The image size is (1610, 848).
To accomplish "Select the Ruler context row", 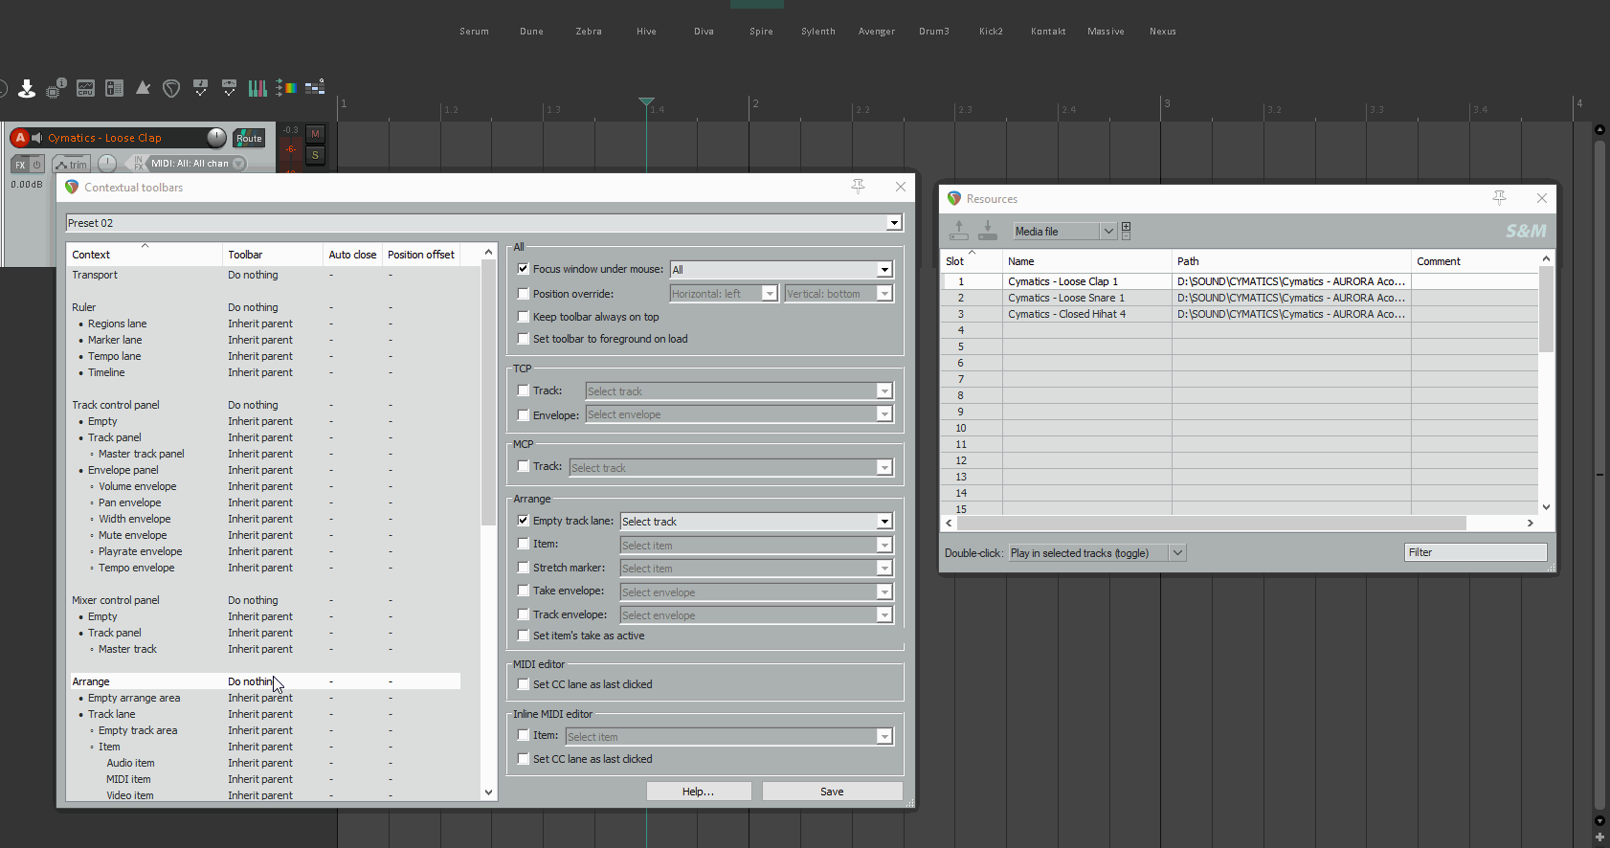I will click(84, 307).
